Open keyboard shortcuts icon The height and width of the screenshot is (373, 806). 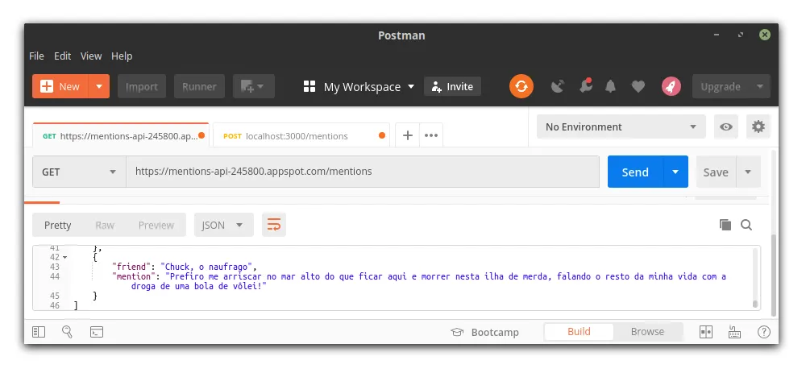[x=734, y=332]
